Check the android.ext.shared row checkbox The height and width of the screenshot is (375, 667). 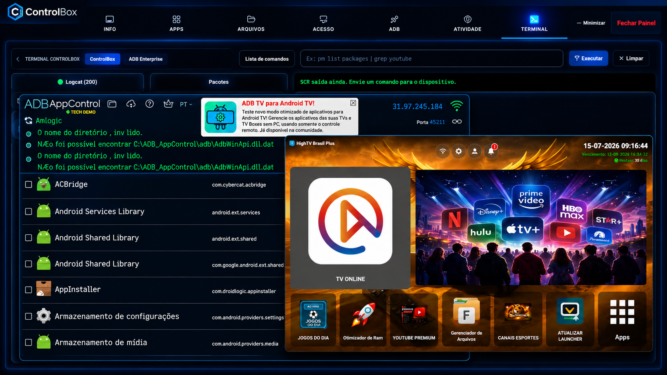pyautogui.click(x=28, y=238)
